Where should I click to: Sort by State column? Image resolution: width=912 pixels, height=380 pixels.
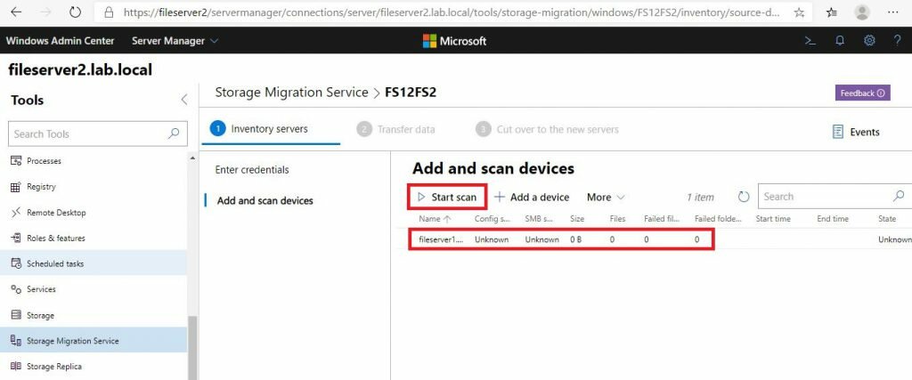887,219
